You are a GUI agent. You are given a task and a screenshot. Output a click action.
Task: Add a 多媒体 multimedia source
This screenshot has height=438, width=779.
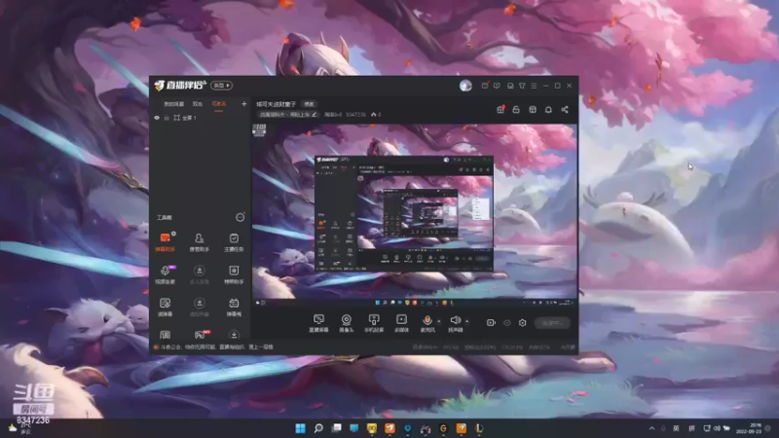point(401,323)
